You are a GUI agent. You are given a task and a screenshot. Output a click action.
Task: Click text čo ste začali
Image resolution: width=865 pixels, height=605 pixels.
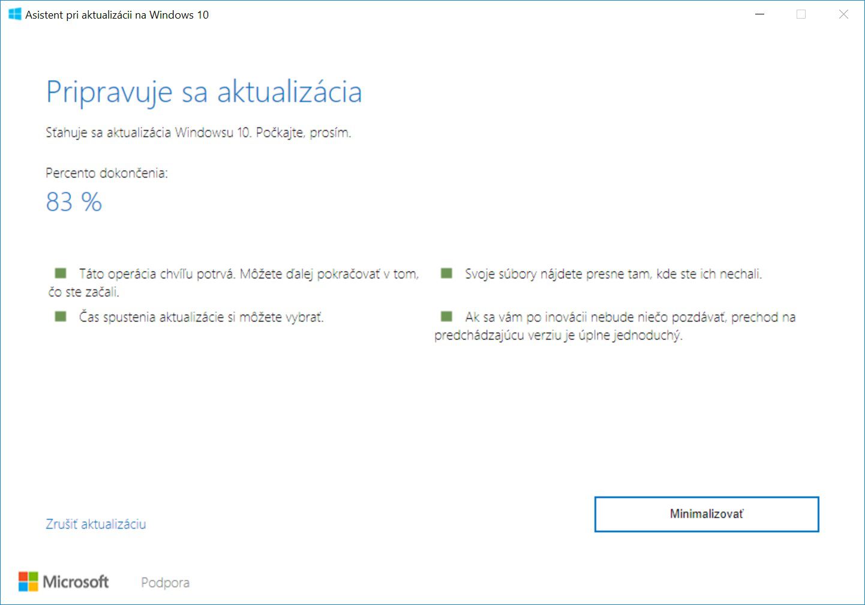coord(83,292)
